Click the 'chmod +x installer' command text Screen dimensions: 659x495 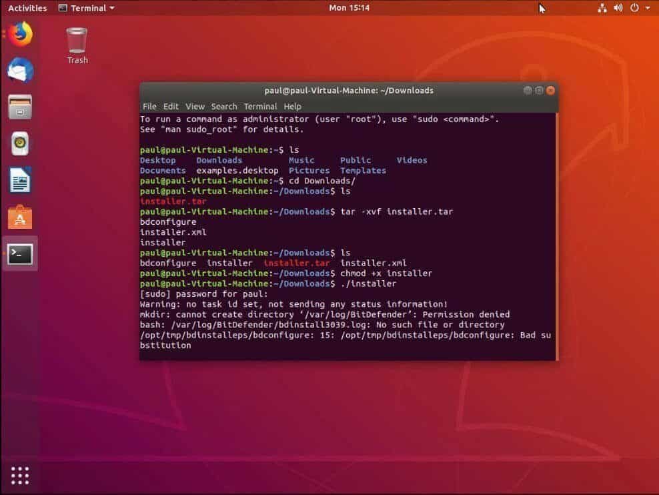coord(386,274)
